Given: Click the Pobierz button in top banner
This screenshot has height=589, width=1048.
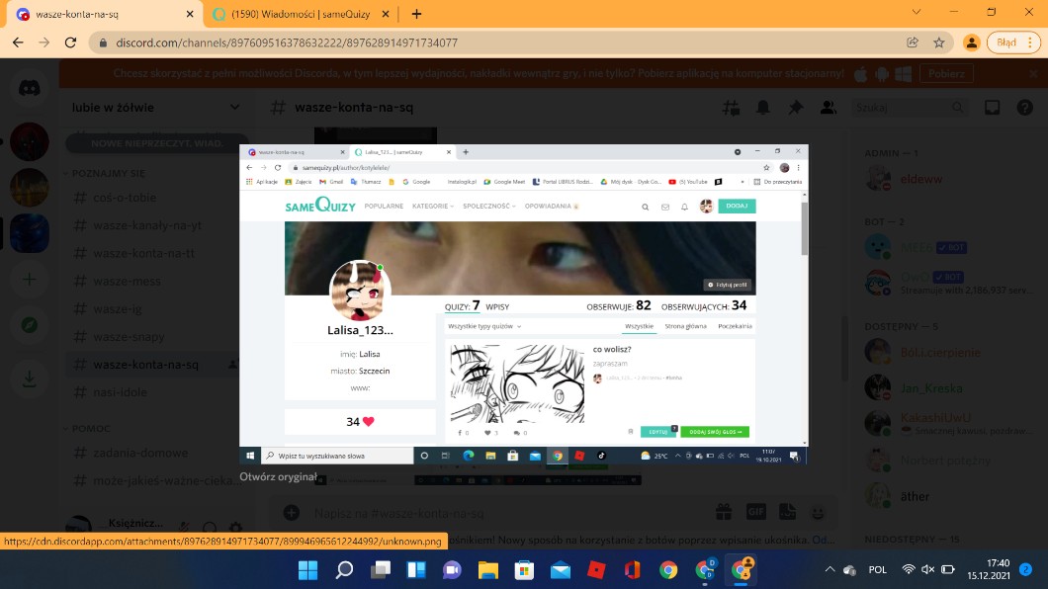Looking at the screenshot, I should point(946,74).
